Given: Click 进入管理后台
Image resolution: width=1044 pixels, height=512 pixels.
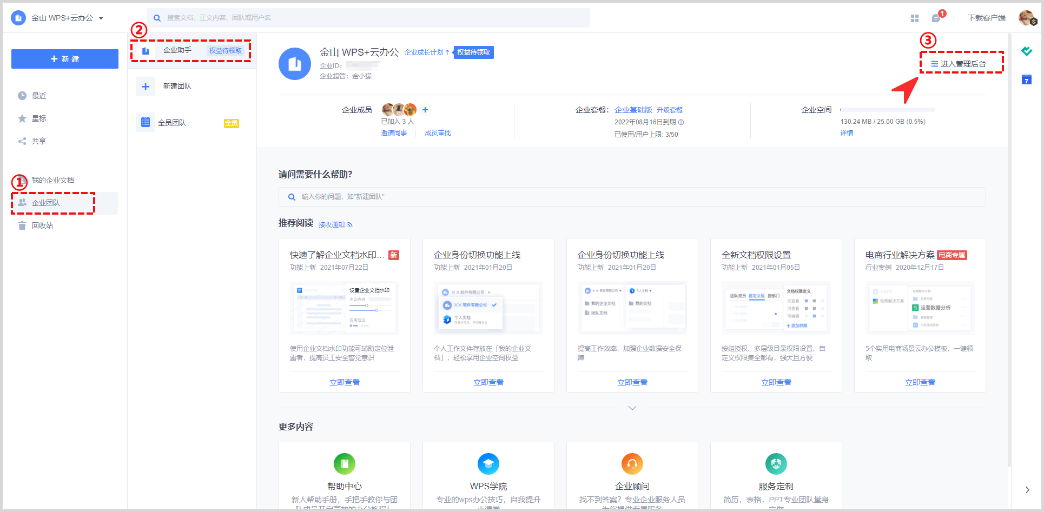Looking at the screenshot, I should pyautogui.click(x=959, y=64).
